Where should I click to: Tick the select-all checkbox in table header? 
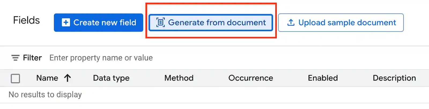pos(15,78)
